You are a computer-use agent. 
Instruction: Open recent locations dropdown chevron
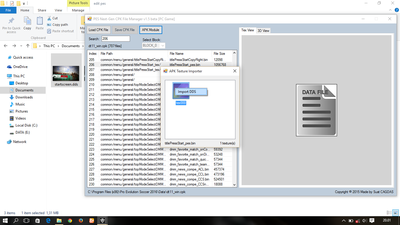coord(21,46)
